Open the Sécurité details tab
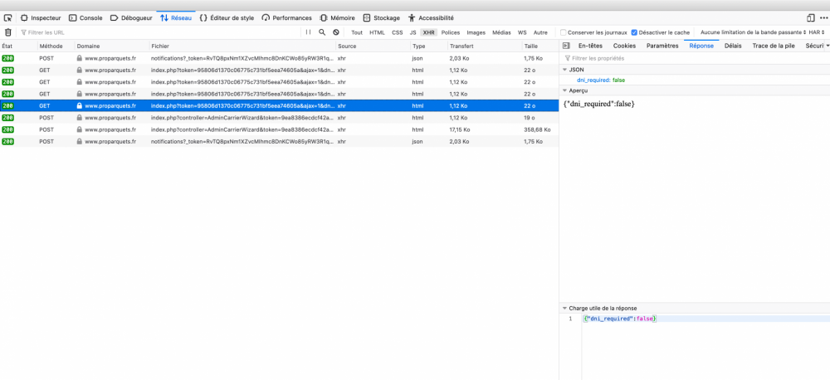The image size is (830, 380). pos(815,46)
